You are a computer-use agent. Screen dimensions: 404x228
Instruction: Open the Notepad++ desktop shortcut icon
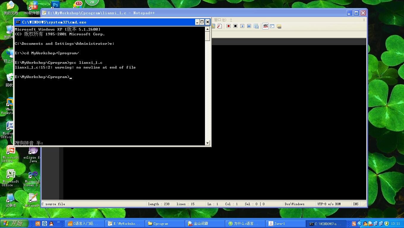pos(33,200)
